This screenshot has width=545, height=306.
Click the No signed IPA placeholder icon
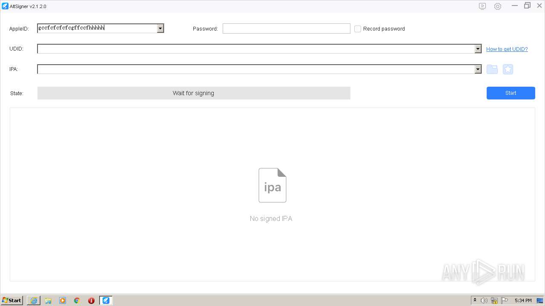pos(272,185)
